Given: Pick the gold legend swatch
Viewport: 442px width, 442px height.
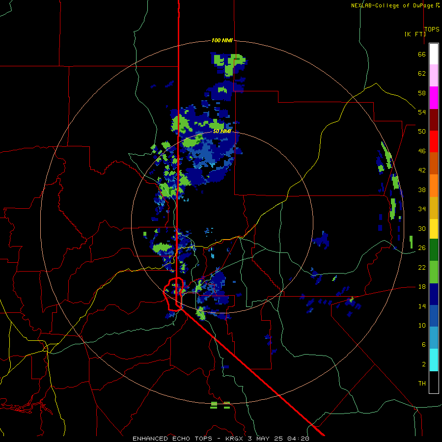Looking at the screenshot, I should click(434, 208).
